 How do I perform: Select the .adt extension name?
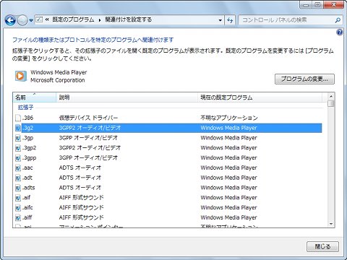(x=27, y=178)
